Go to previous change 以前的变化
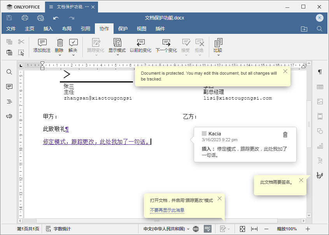 coord(140,46)
